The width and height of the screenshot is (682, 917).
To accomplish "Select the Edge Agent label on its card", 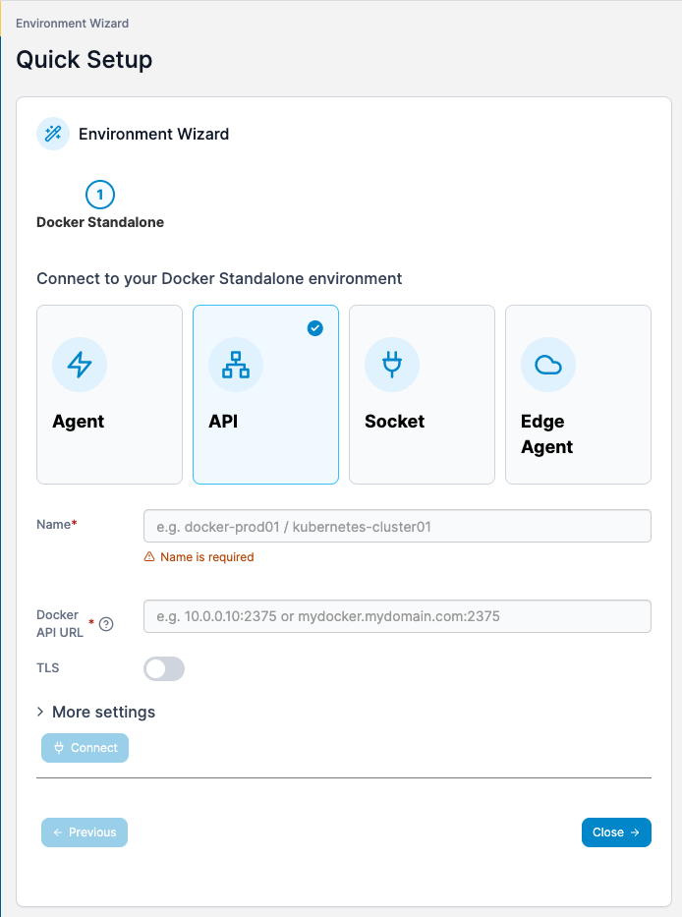I will tap(547, 434).
